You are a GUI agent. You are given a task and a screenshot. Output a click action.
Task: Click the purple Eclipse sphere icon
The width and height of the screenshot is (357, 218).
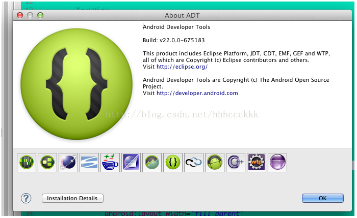[x=277, y=163]
